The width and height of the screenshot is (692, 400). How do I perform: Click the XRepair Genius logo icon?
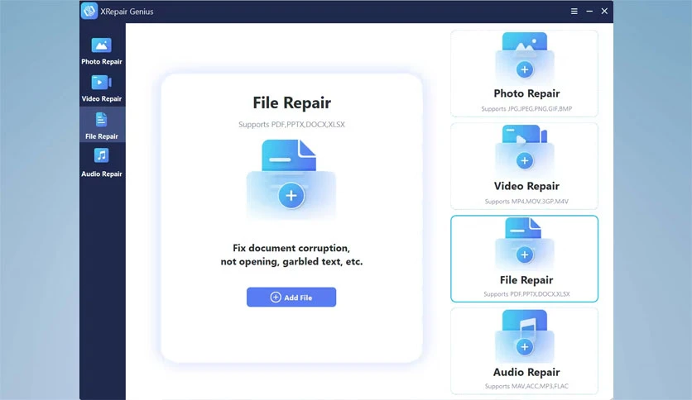click(89, 11)
